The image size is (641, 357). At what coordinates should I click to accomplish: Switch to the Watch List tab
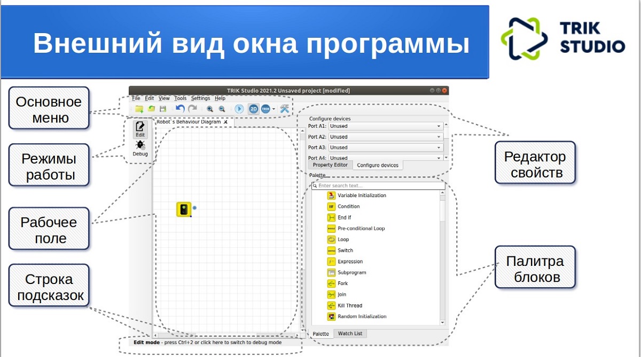(350, 334)
